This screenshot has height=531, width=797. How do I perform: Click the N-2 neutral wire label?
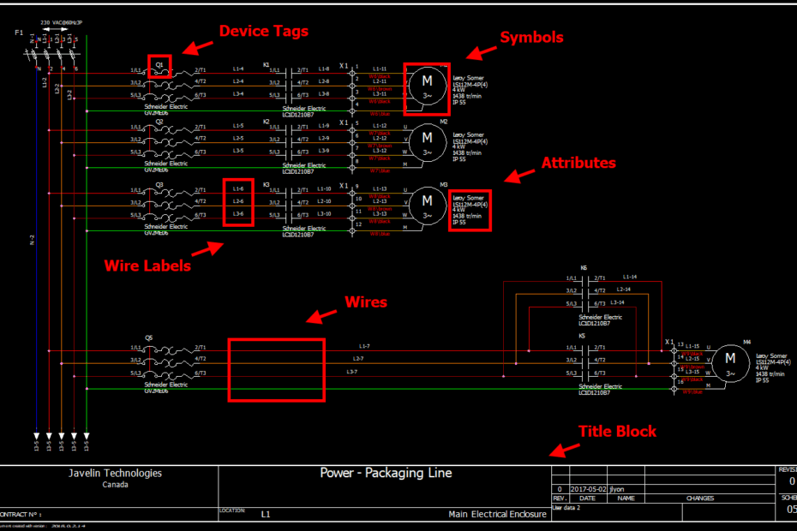click(32, 240)
